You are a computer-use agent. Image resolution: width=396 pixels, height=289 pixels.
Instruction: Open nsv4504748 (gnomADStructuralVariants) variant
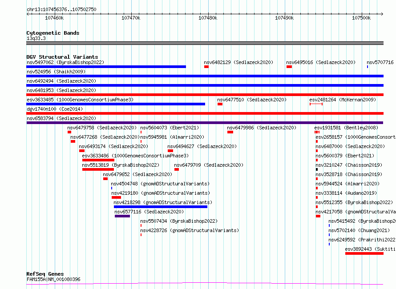tap(160, 184)
